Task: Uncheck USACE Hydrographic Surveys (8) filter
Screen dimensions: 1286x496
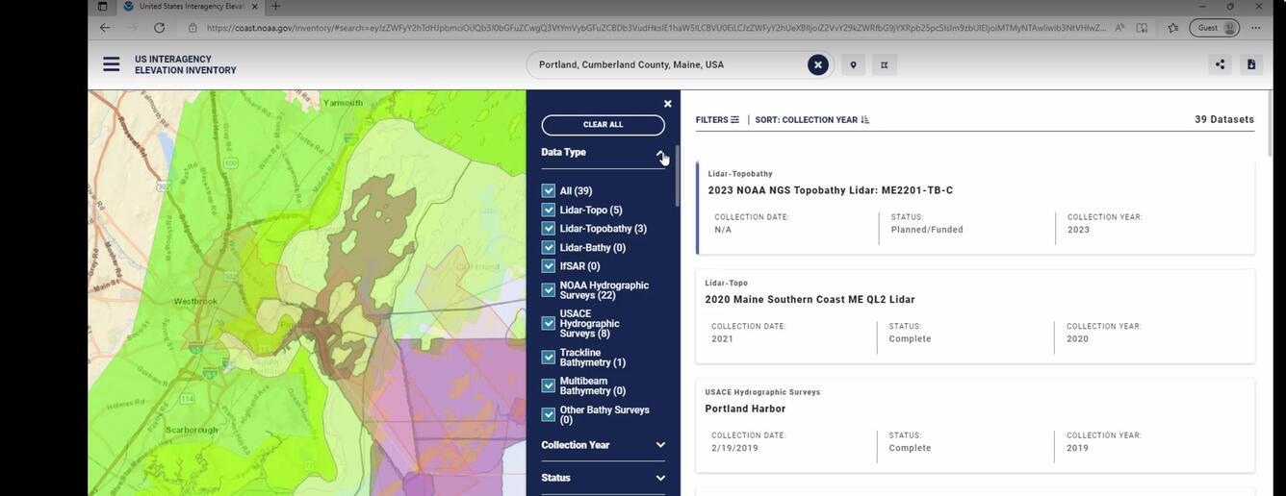Action: [x=549, y=323]
